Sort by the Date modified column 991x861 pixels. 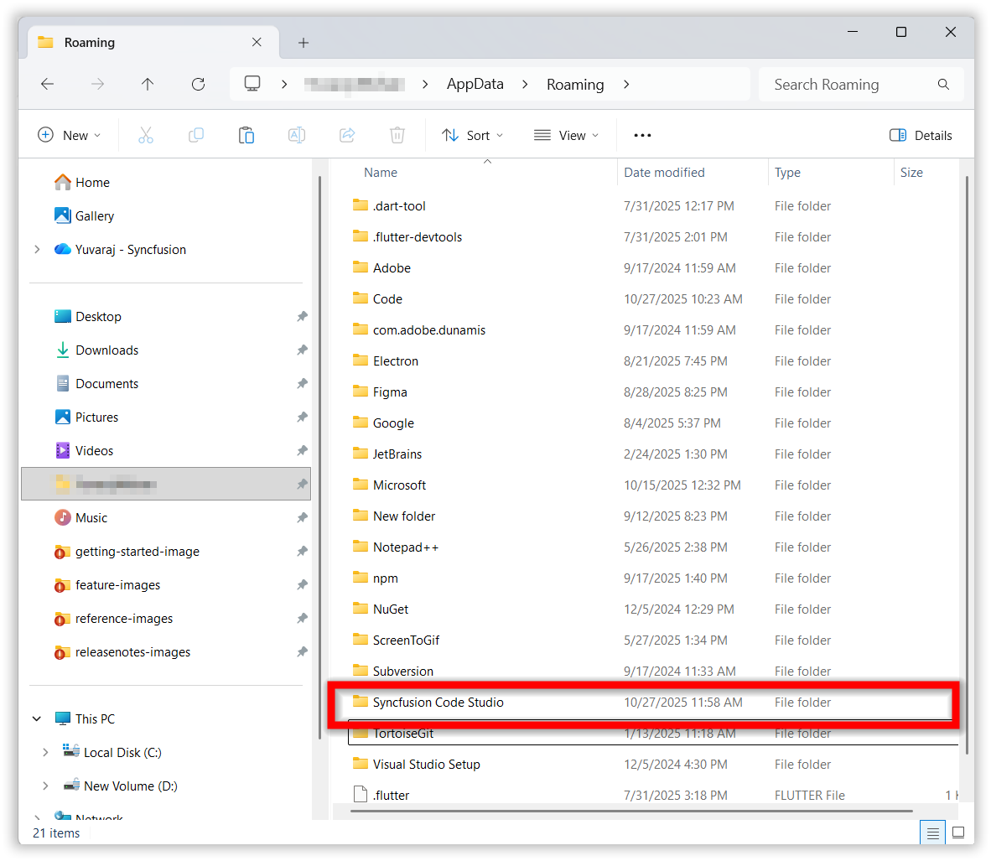[664, 173]
